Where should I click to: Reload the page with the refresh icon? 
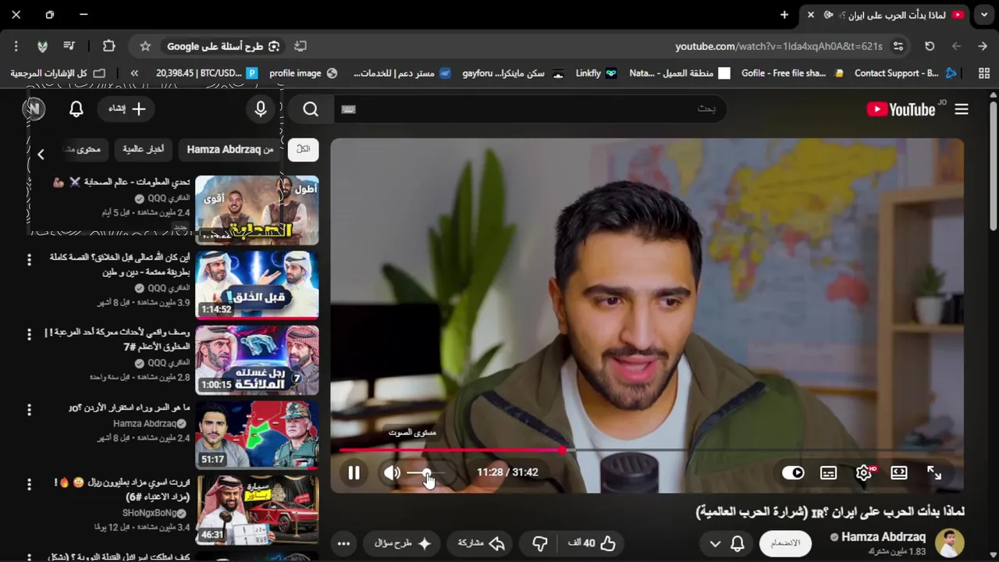click(x=930, y=46)
